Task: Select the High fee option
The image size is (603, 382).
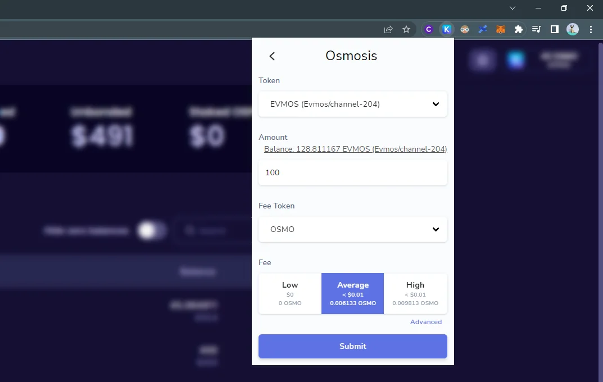Action: tap(415, 294)
